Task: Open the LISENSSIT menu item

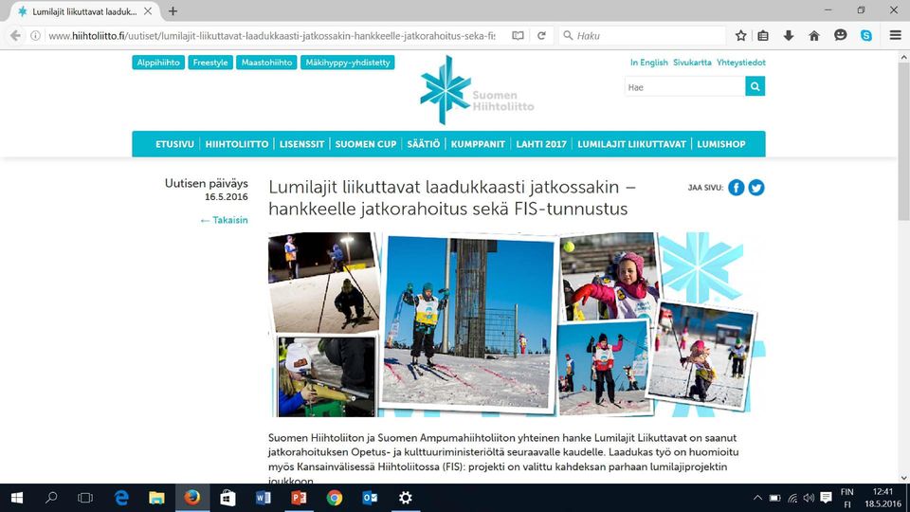Action: 301,144
